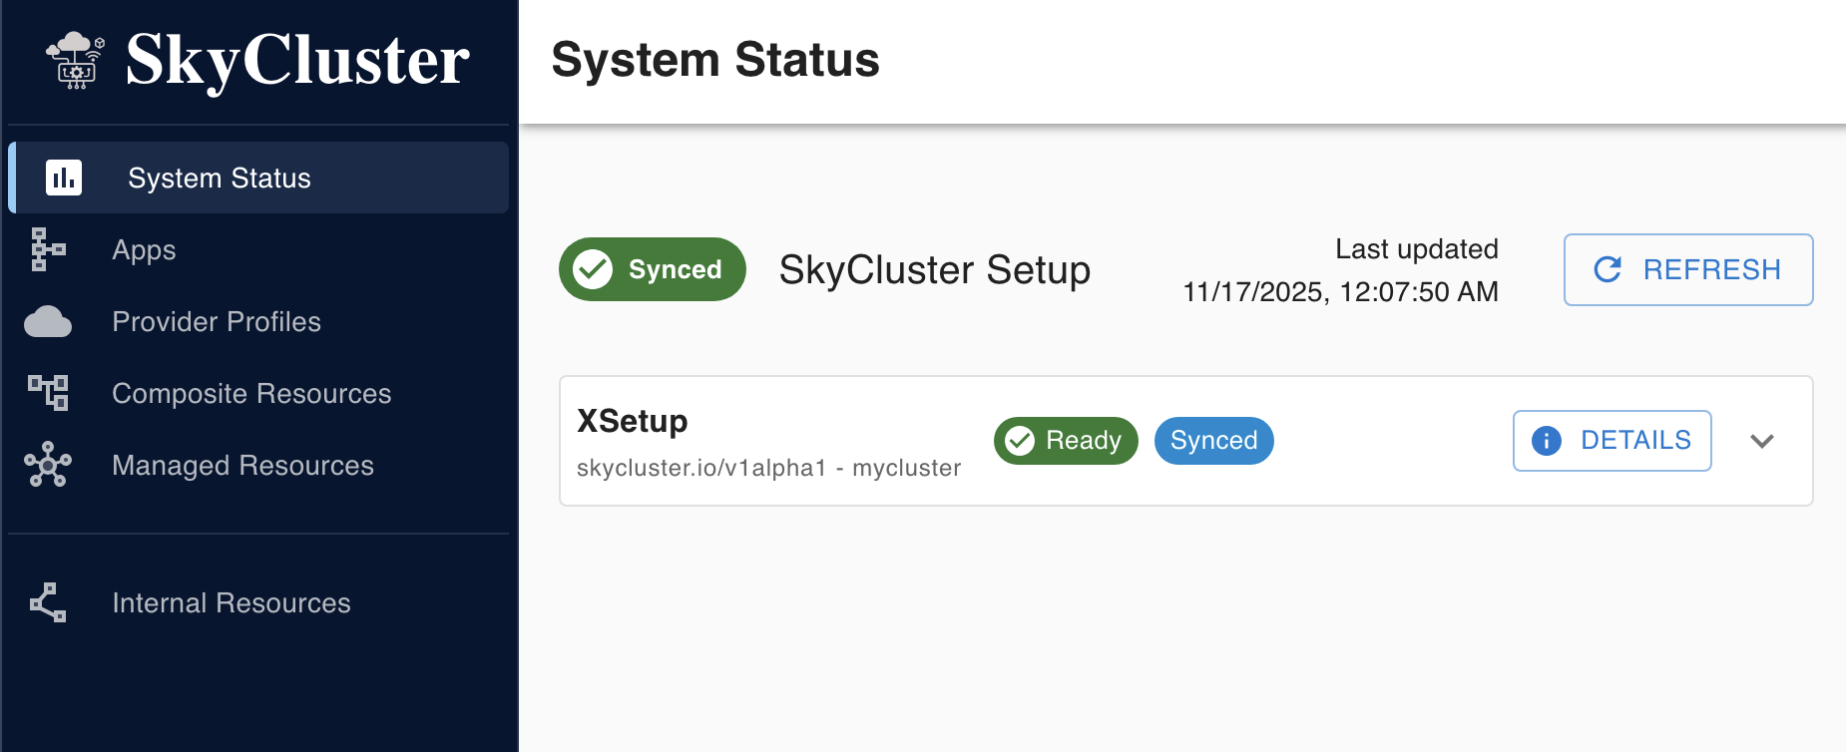Click the green Synced status chip
This screenshot has height=752, width=1846.
[653, 269]
